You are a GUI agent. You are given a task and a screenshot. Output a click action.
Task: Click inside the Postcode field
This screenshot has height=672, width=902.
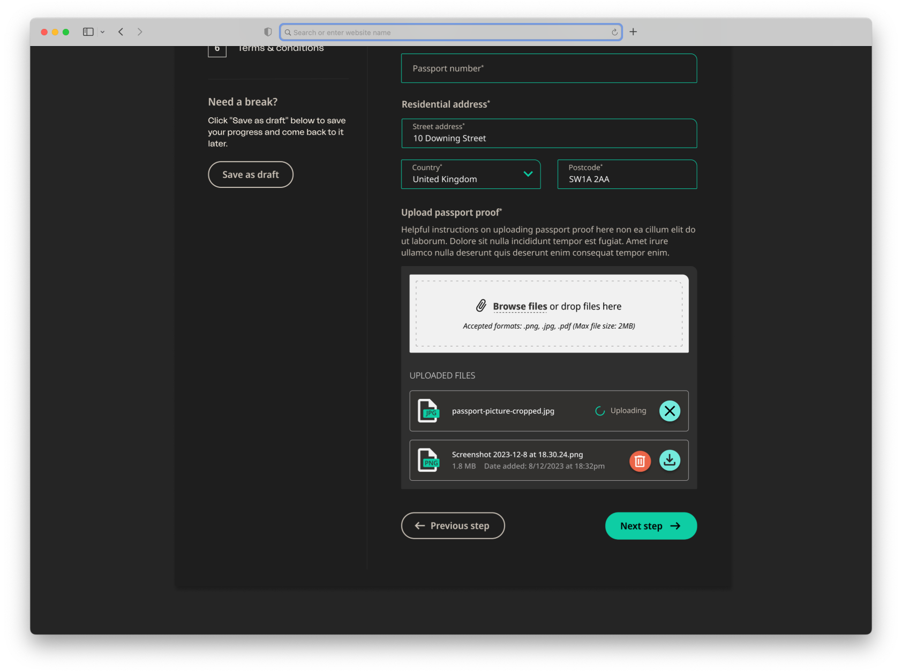pyautogui.click(x=627, y=177)
